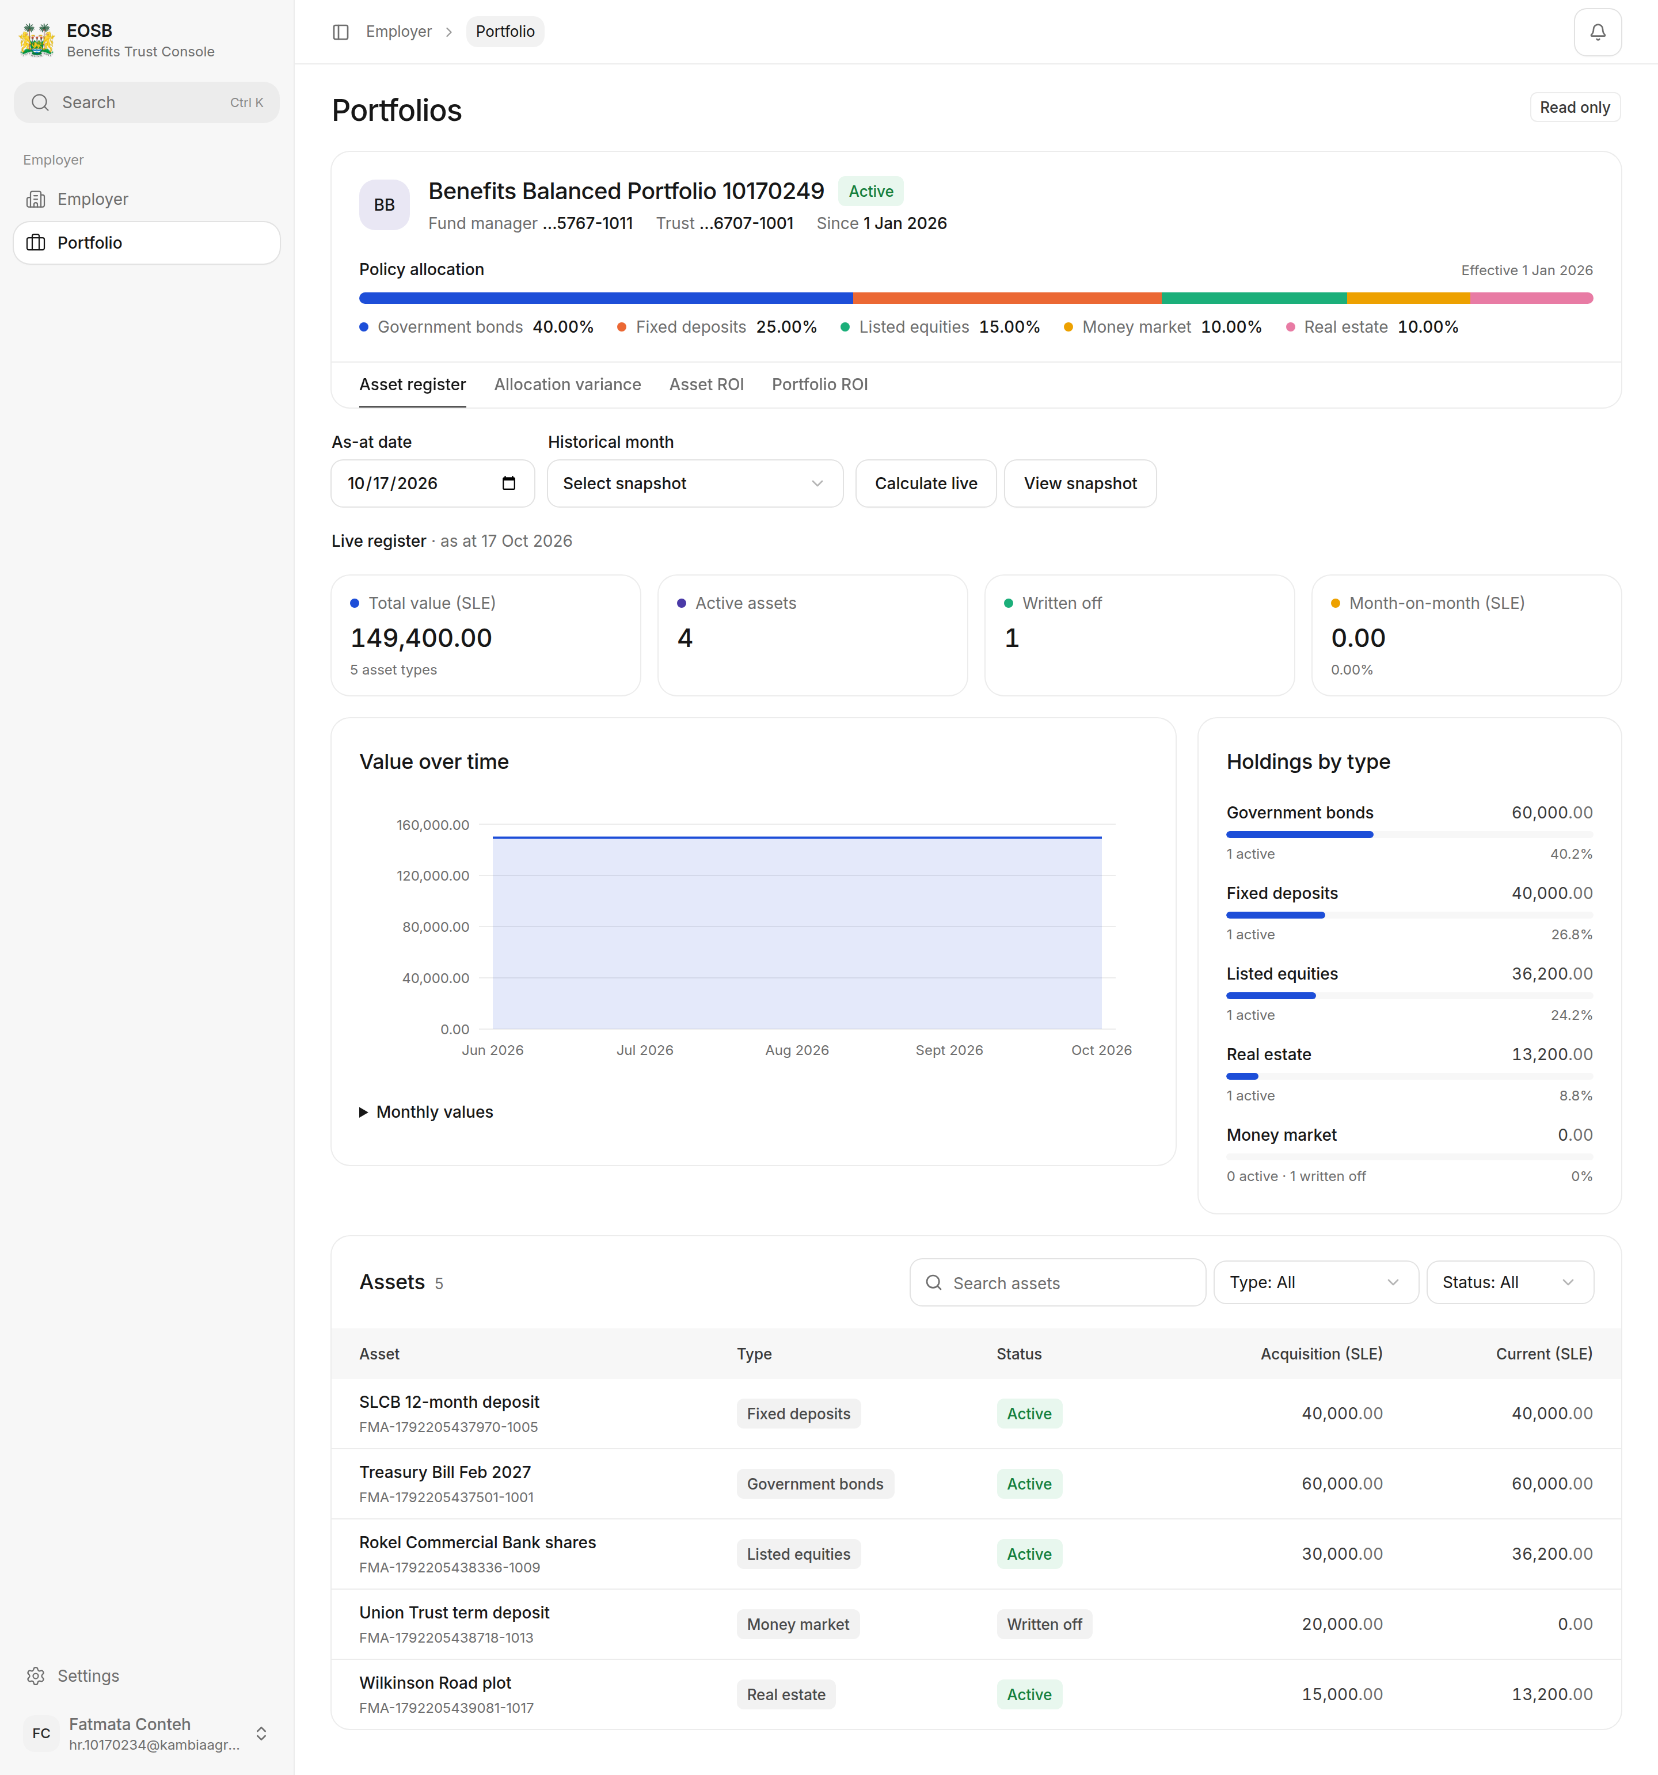Click the EOSB coat of arms logo
The height and width of the screenshot is (1775, 1658).
point(37,40)
